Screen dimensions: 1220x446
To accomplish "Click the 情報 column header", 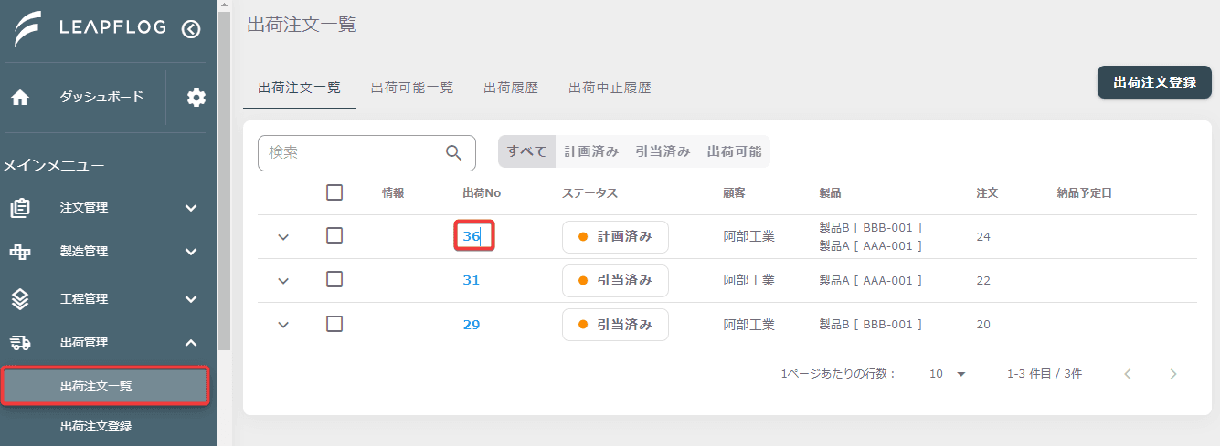I will pyautogui.click(x=393, y=193).
